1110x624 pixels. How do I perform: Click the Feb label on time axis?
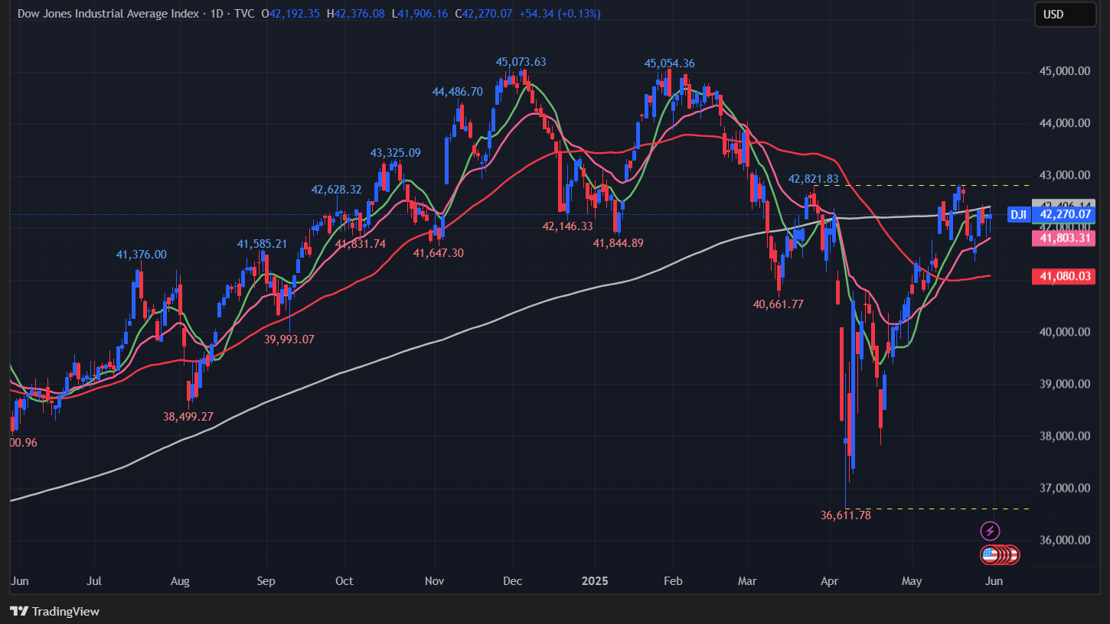tap(672, 581)
